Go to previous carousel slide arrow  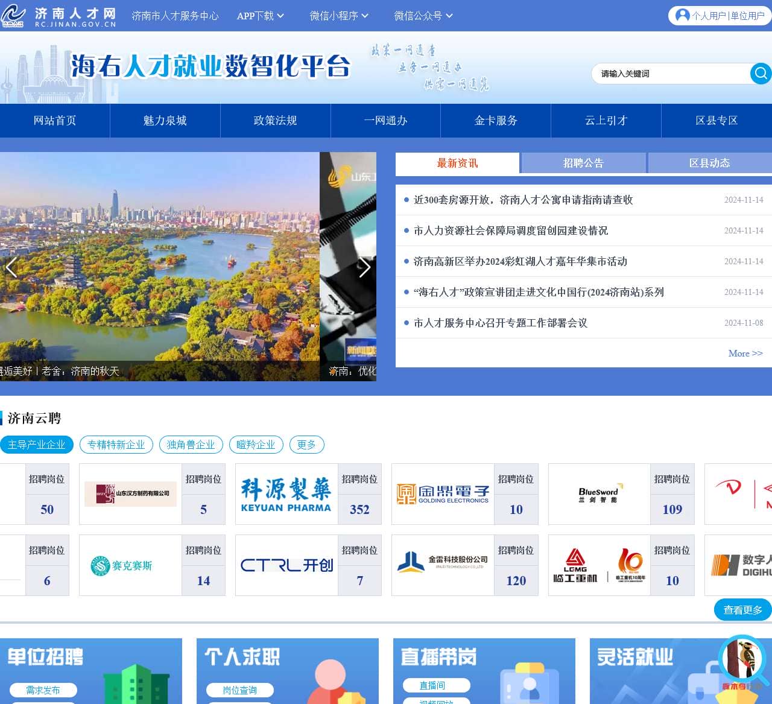[11, 267]
